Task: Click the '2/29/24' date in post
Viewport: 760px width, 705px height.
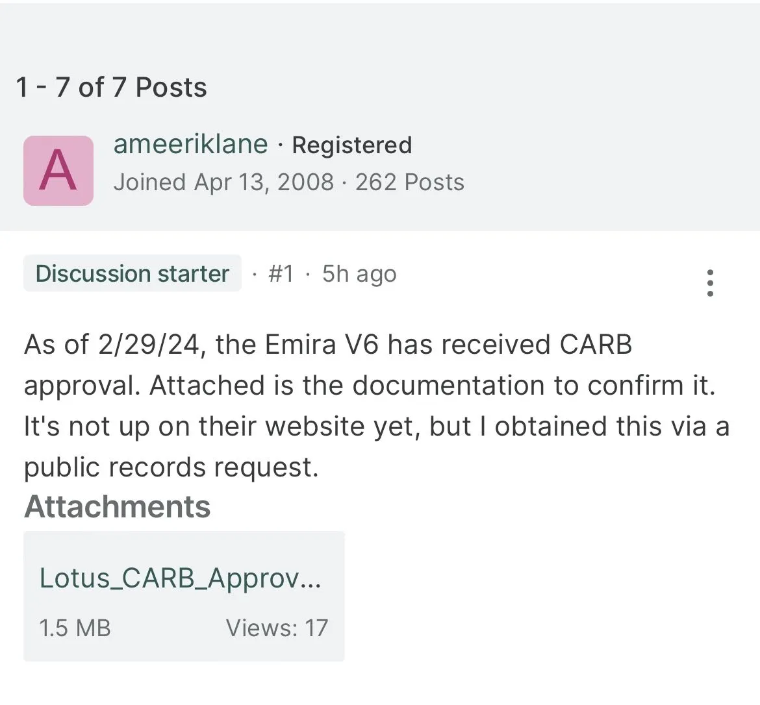Action: click(x=149, y=344)
